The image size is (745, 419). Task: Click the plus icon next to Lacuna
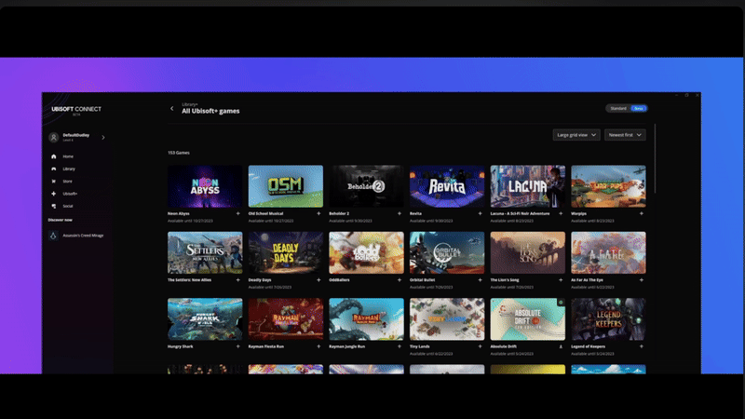[x=561, y=214]
